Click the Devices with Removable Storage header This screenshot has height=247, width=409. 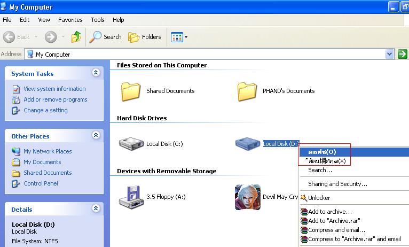coord(167,171)
